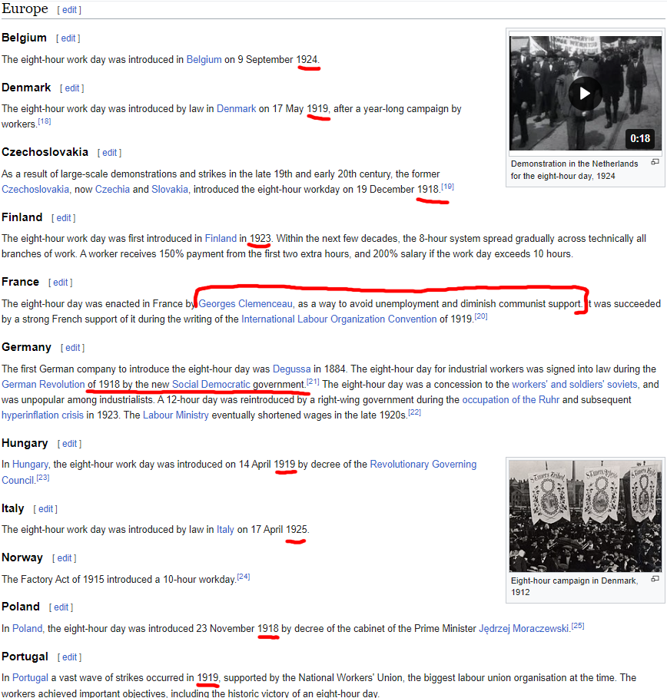Open the Jędrzej Moraczewski link

click(x=524, y=629)
